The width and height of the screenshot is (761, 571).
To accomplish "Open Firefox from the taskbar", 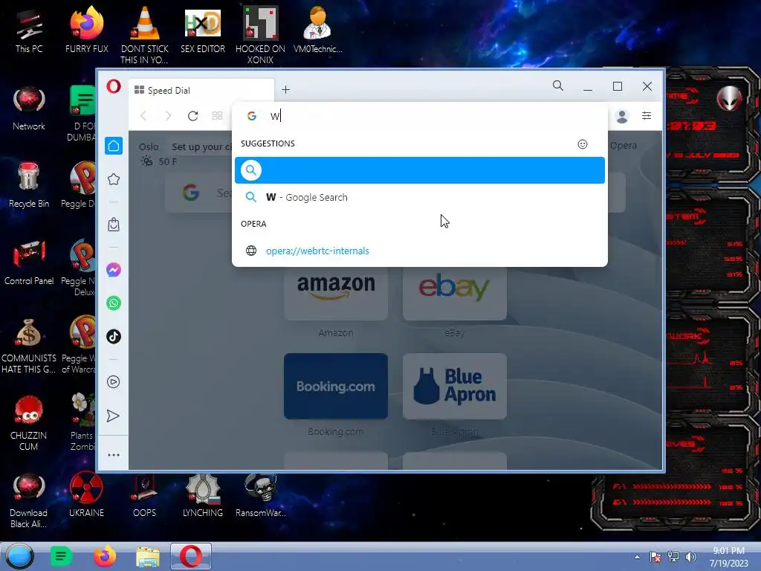I will pos(104,556).
